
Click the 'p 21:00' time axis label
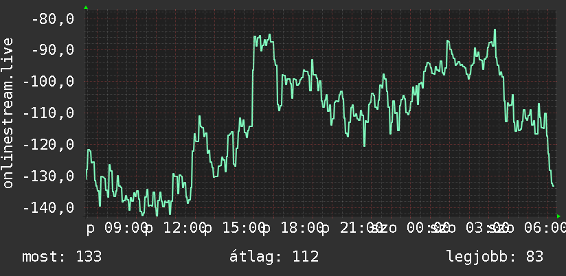pyautogui.click(x=352, y=229)
